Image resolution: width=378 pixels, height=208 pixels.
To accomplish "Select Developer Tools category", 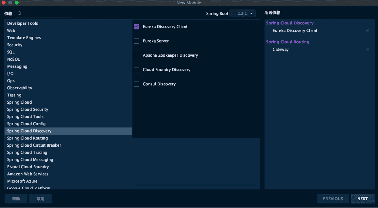I will point(68,23).
